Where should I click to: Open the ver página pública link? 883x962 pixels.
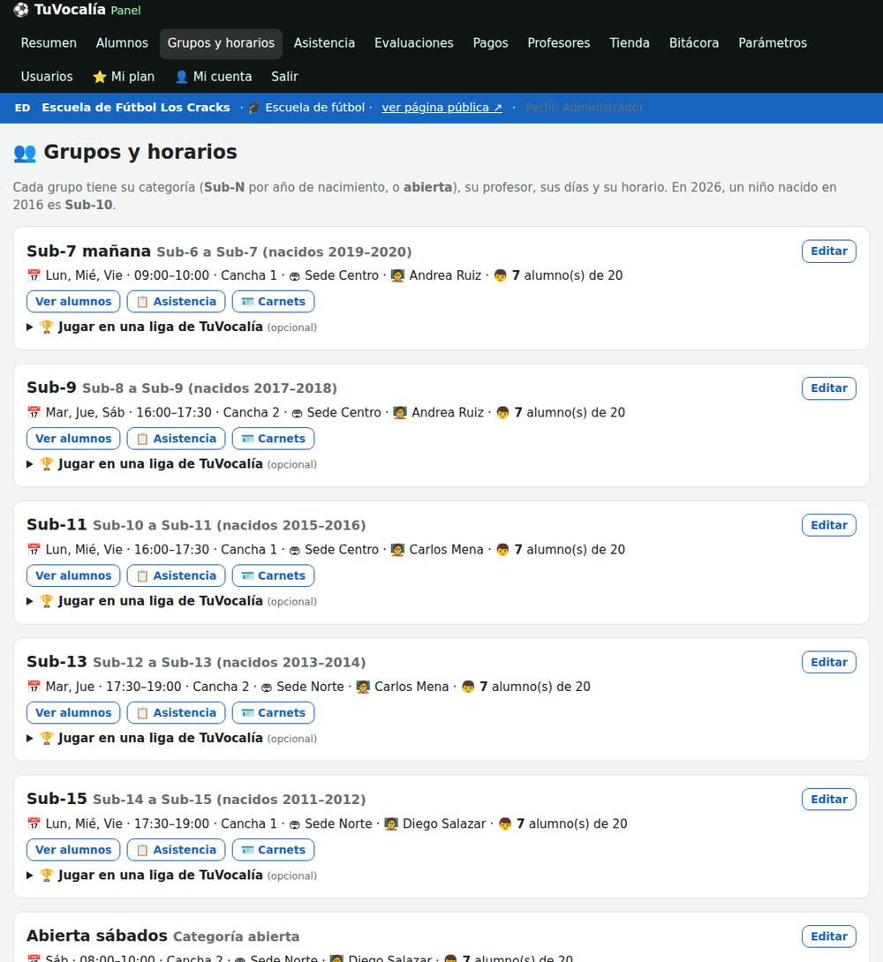[441, 108]
